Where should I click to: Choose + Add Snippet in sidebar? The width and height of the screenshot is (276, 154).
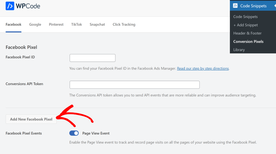(x=246, y=25)
